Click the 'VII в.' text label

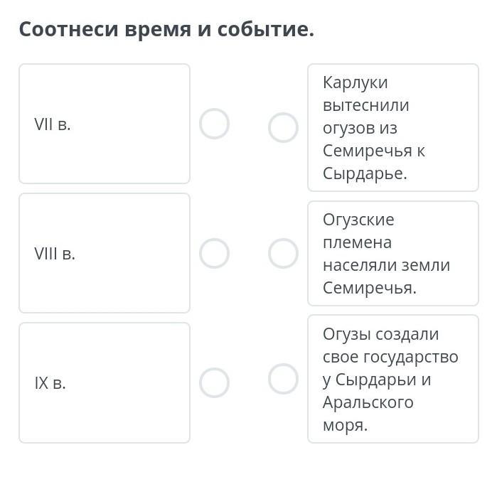tap(53, 124)
